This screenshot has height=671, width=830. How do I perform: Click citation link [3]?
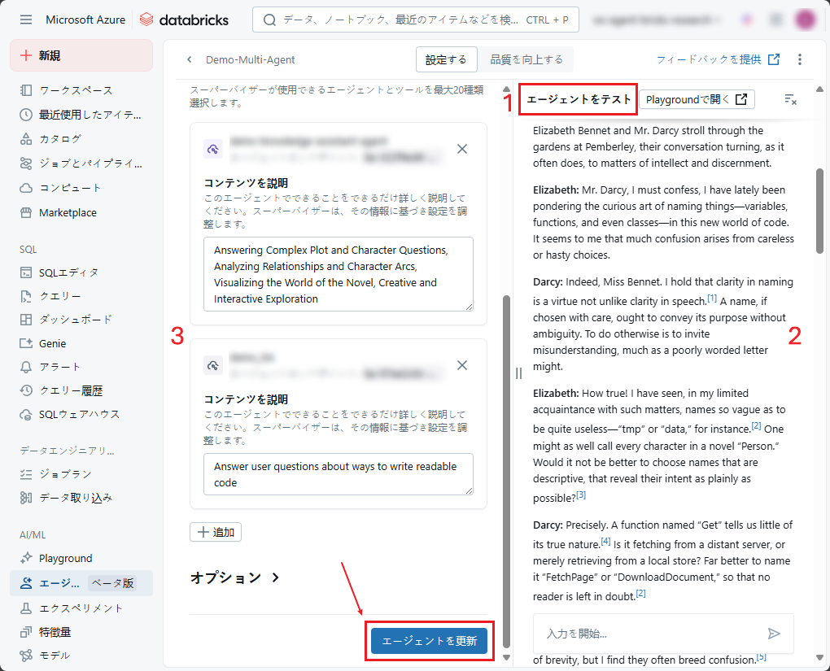(581, 495)
